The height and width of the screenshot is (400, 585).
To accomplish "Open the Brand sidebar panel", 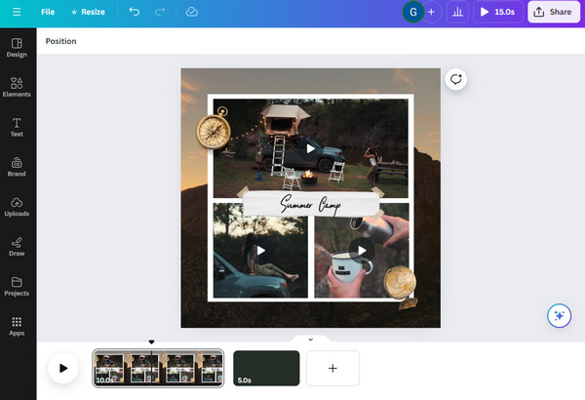I will pyautogui.click(x=18, y=166).
